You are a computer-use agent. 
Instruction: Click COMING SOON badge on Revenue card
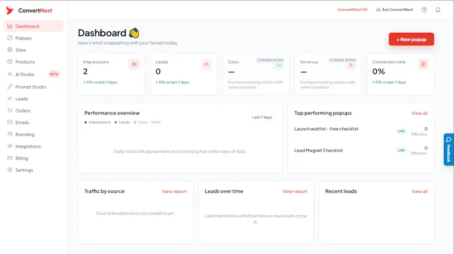342,60
